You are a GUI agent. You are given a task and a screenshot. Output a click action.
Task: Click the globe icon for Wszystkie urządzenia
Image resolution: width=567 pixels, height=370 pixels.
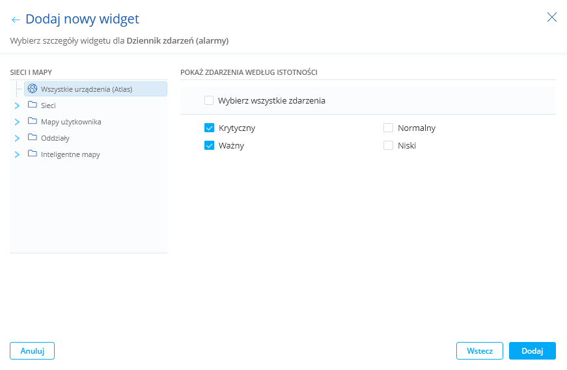tap(33, 89)
